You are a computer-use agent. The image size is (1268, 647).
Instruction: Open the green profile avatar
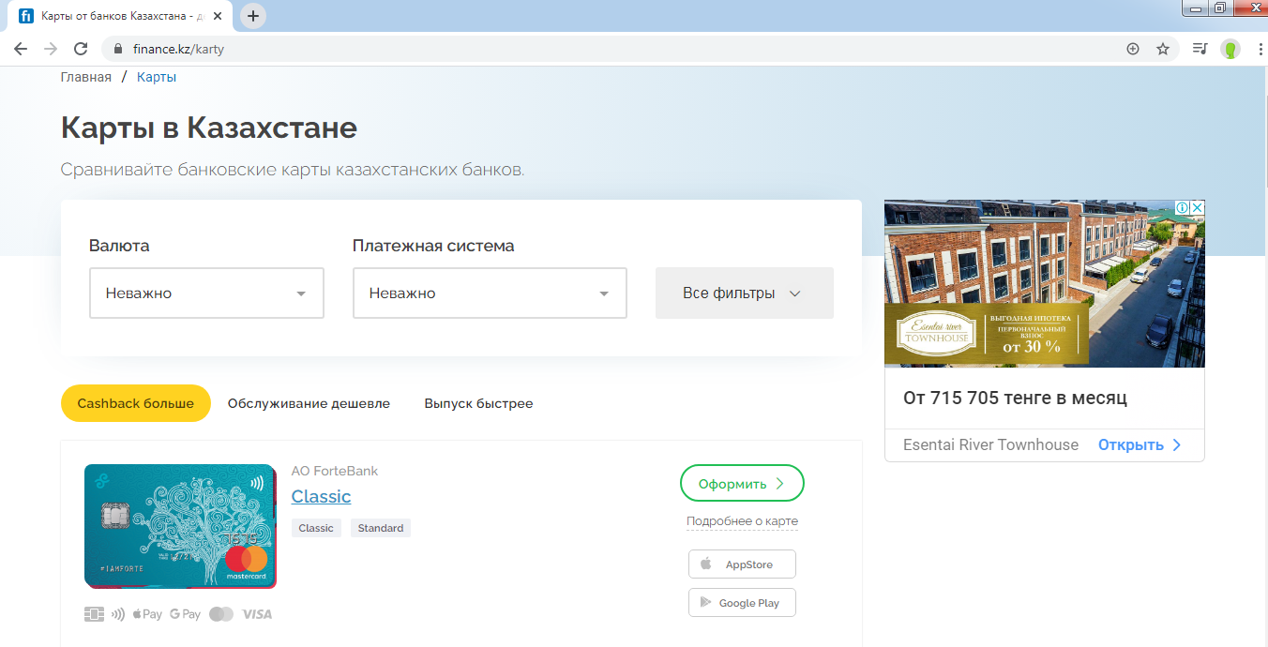(1230, 49)
